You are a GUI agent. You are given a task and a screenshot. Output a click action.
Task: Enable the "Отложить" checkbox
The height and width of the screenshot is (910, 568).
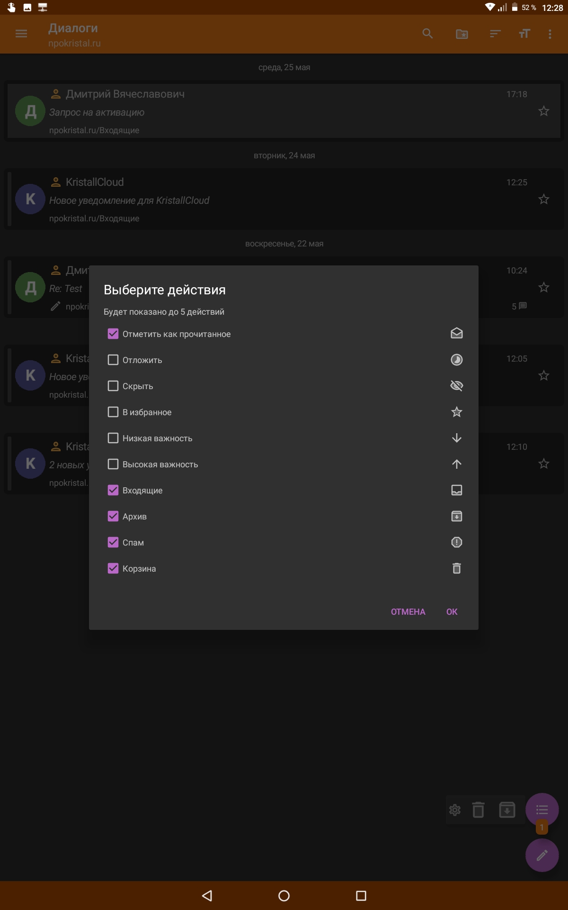click(x=113, y=360)
